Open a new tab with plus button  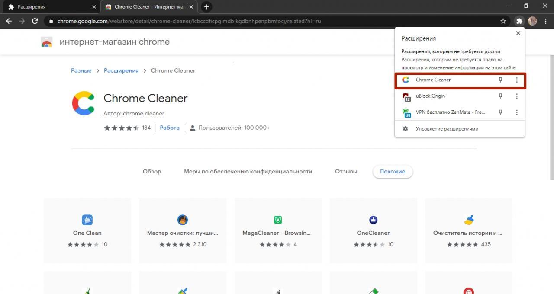pos(206,7)
